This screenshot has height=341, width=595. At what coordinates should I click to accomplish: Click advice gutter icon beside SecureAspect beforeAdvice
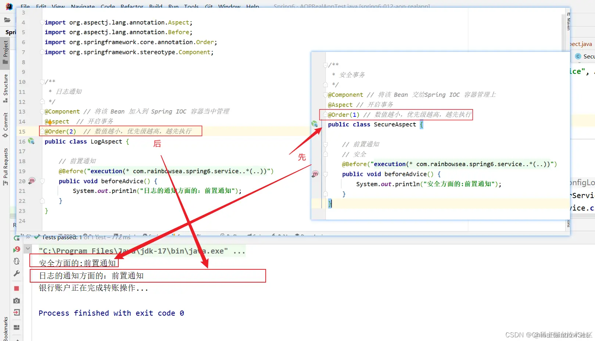point(315,174)
